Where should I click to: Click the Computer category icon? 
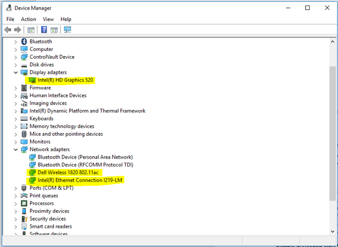24,49
